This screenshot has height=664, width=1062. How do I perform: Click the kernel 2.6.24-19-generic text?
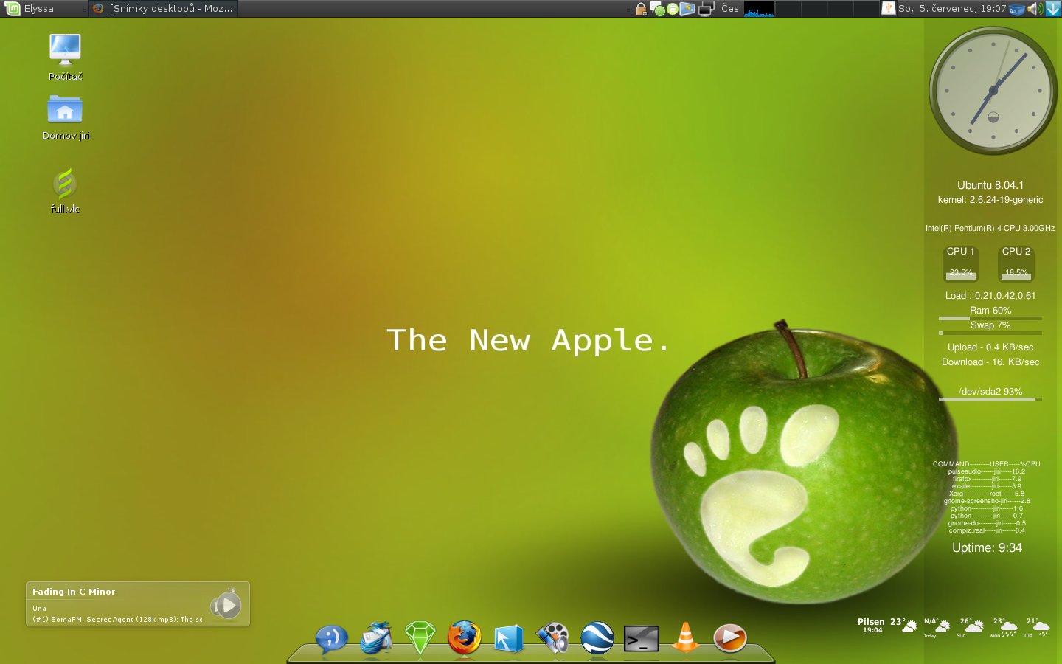click(x=990, y=200)
